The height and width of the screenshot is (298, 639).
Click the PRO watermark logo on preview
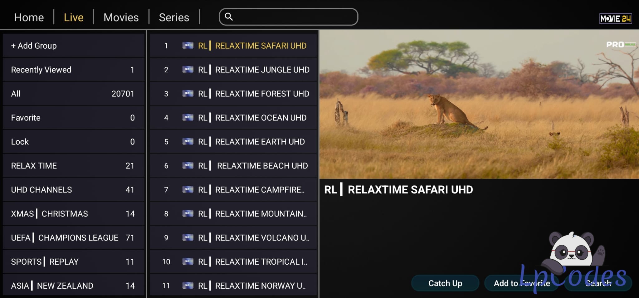pyautogui.click(x=620, y=45)
